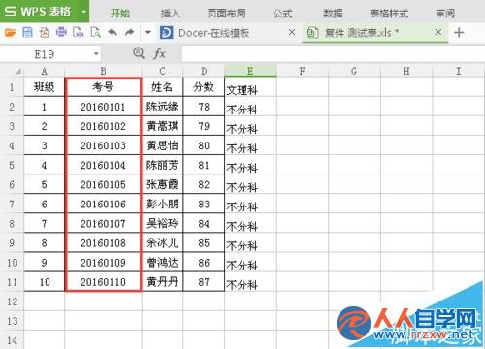Select cell containing 20160101
485x349 pixels.
pos(103,107)
